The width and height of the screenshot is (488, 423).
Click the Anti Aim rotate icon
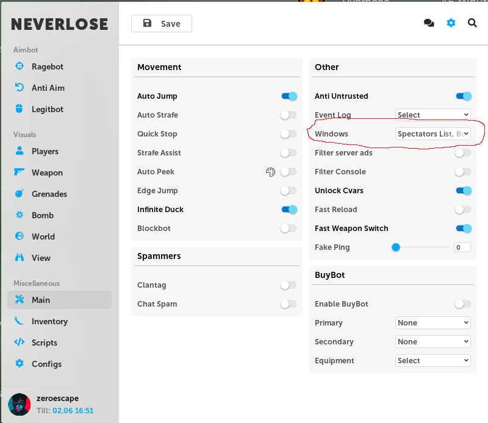20,87
